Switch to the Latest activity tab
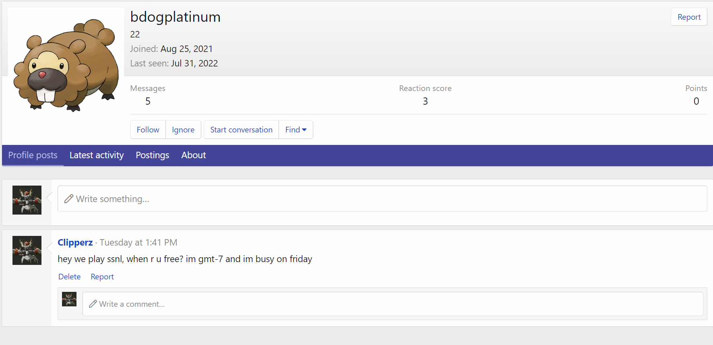 (97, 155)
